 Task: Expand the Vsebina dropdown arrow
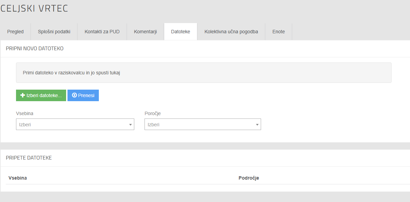pyautogui.click(x=130, y=125)
